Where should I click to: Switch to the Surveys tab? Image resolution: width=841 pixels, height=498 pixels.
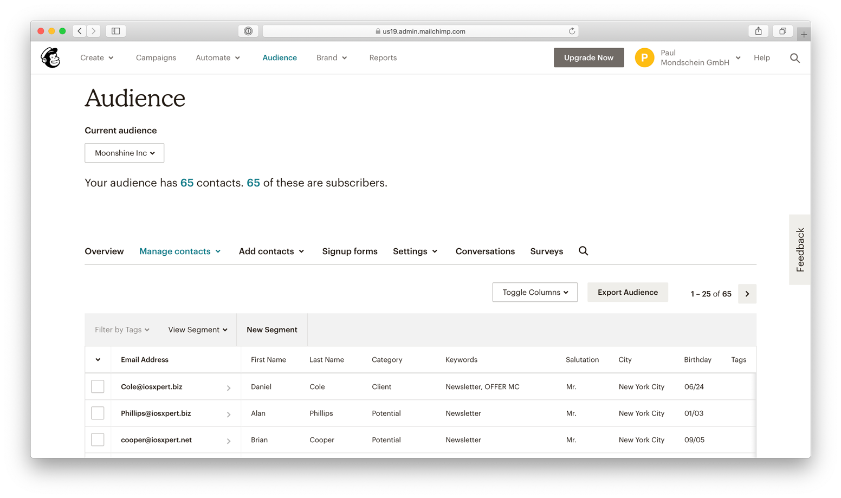547,251
